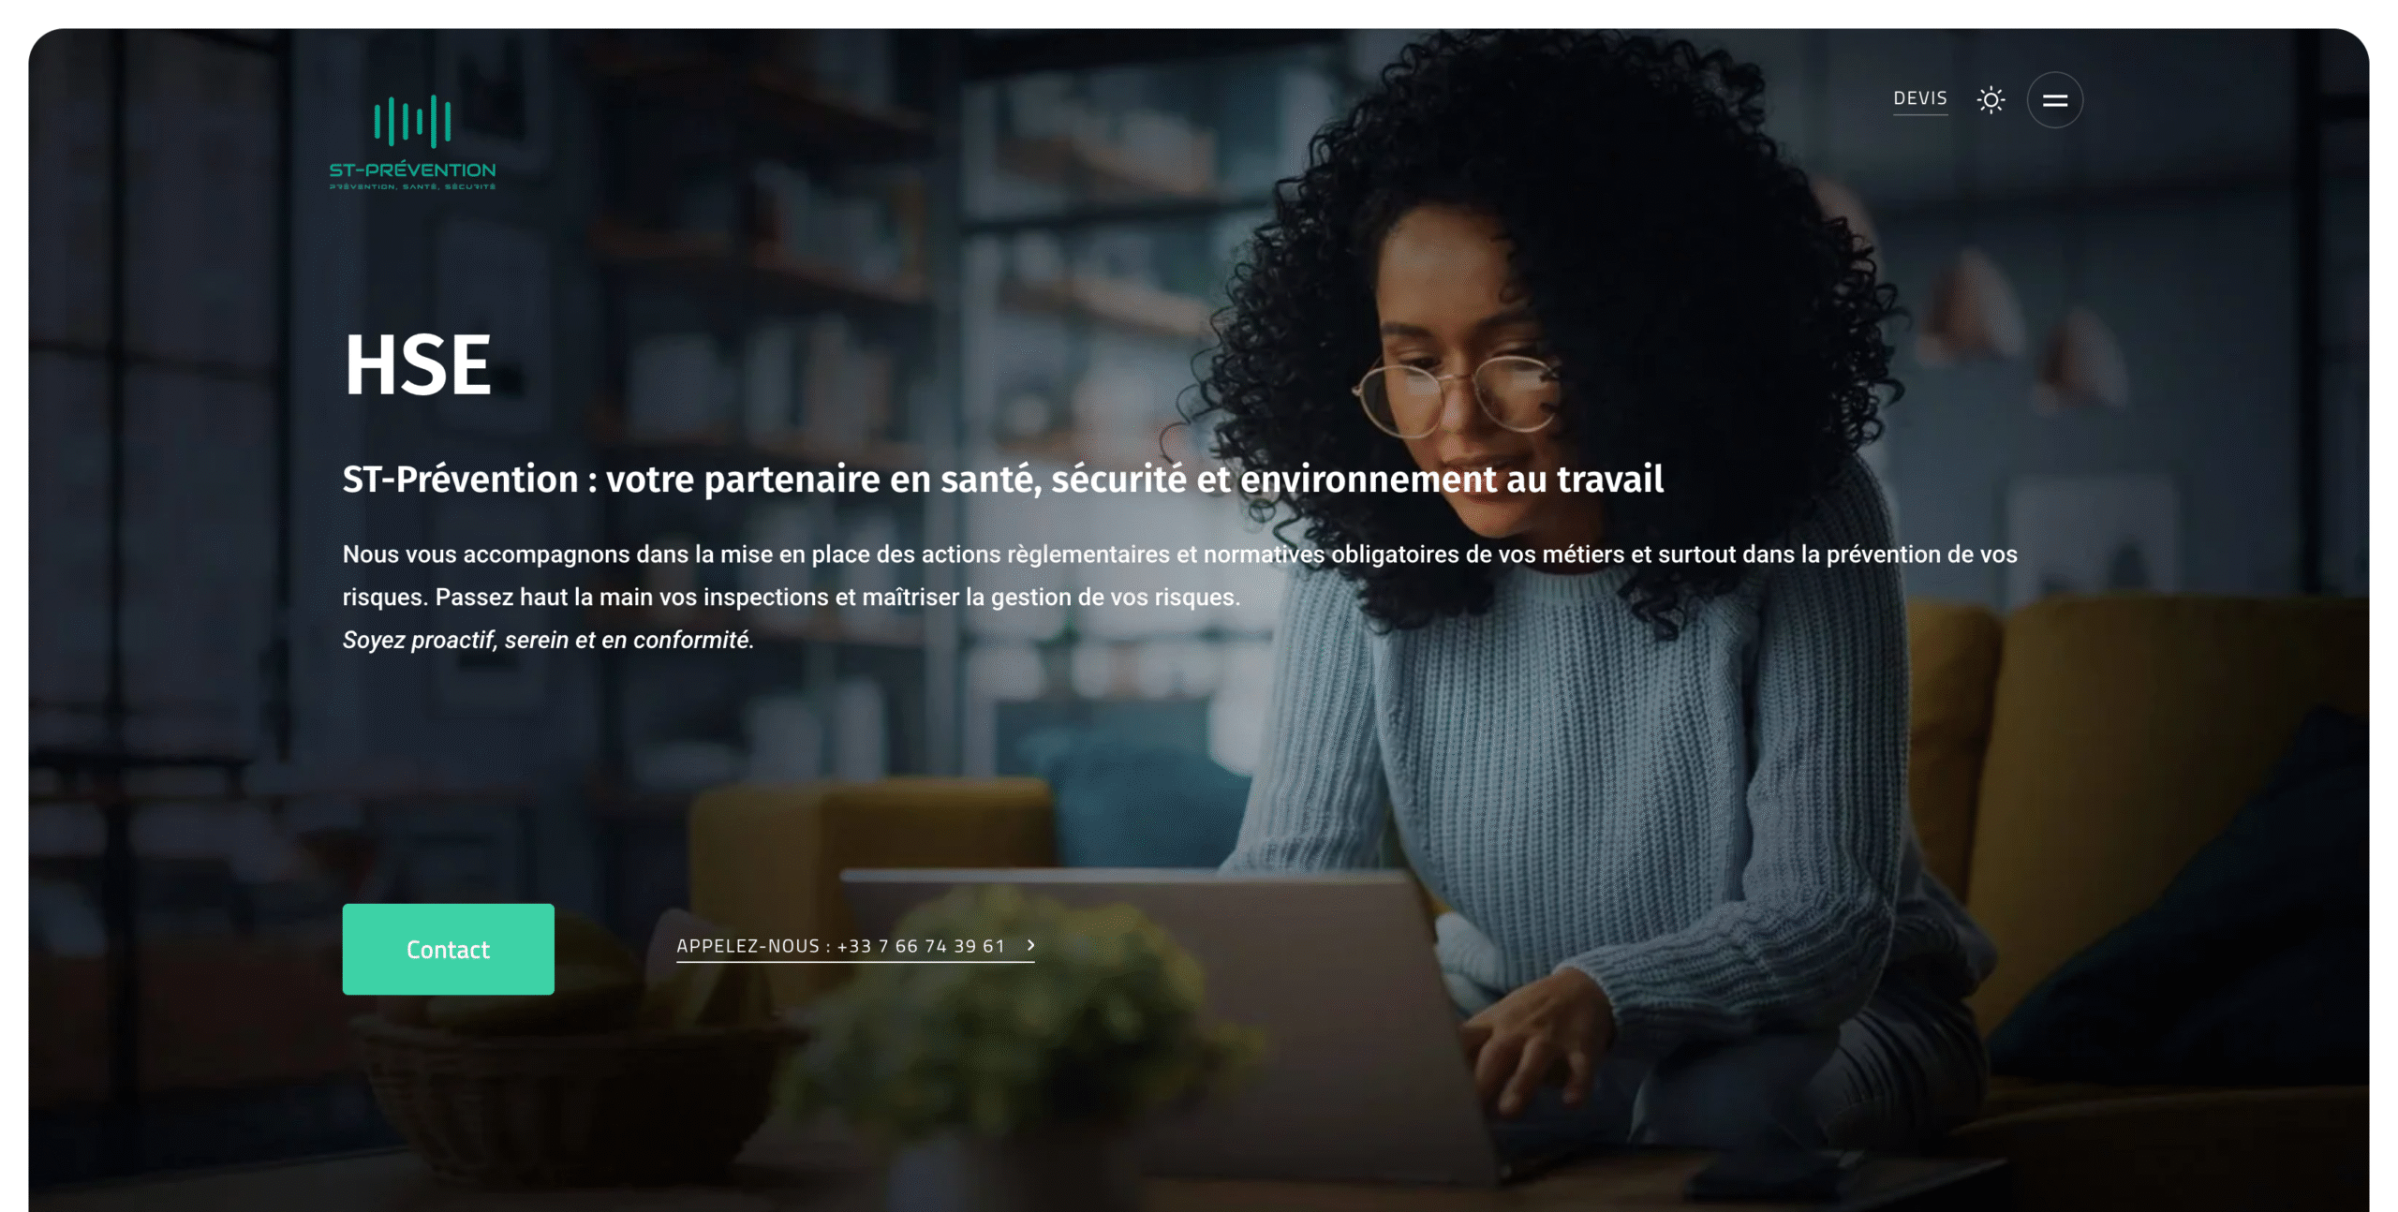Viewport: 2398px width, 1212px height.
Task: Click the 'Prévention, santé, sécurité' logo tagline
Action: point(412,187)
